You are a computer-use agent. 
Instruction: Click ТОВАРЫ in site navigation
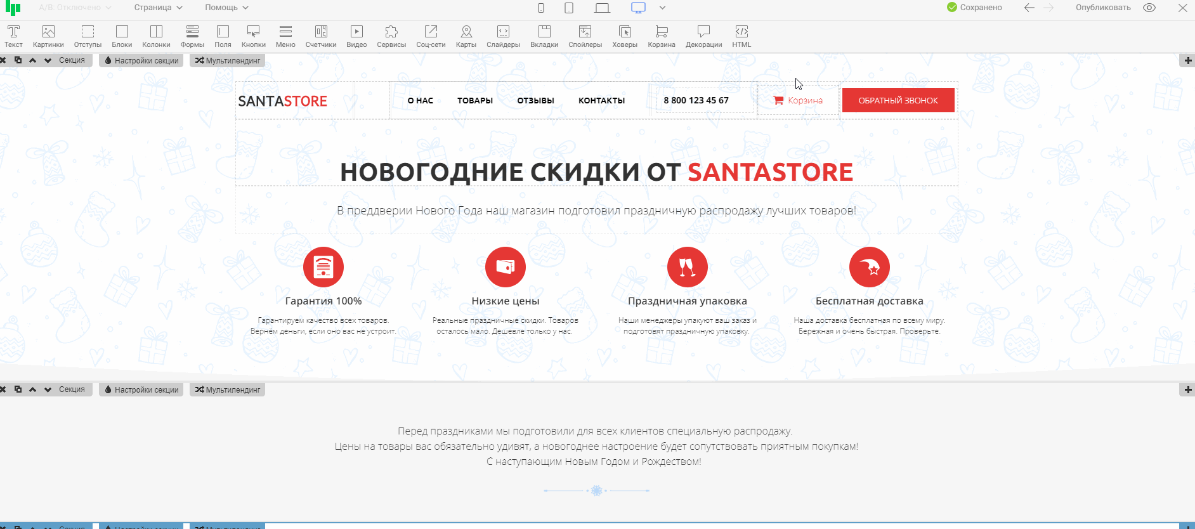coord(475,101)
